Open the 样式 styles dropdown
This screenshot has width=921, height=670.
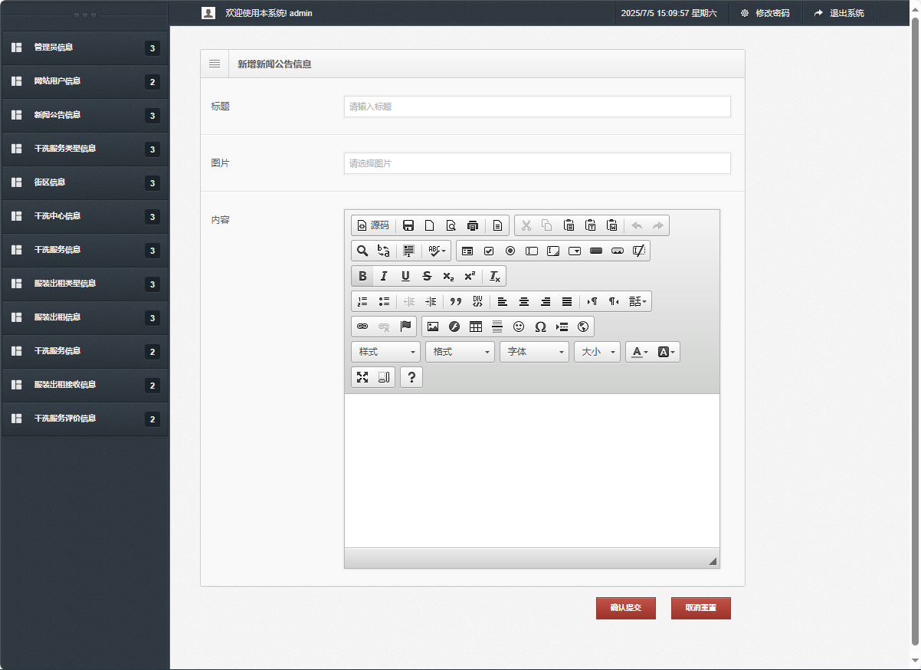(x=385, y=352)
